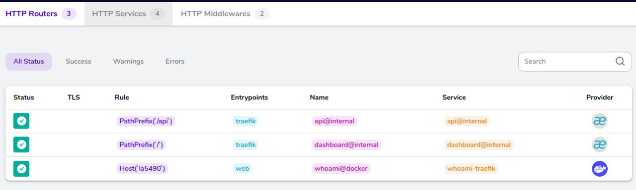The height and width of the screenshot is (190, 636).
Task: Click the PathPrefix(`/api`) rule badge
Action: click(x=146, y=121)
